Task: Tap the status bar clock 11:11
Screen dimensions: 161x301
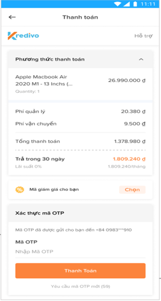Action: (x=148, y=4)
